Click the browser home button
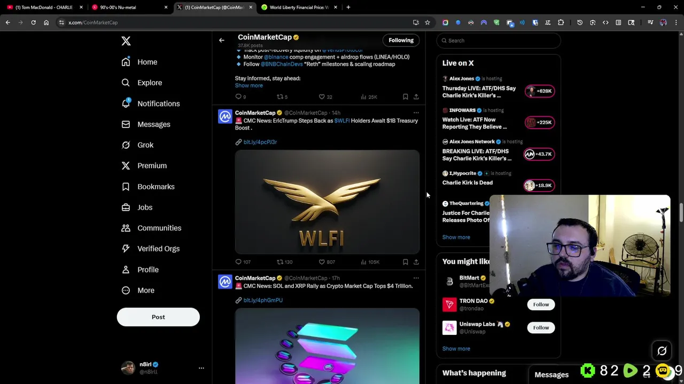 tap(46, 22)
